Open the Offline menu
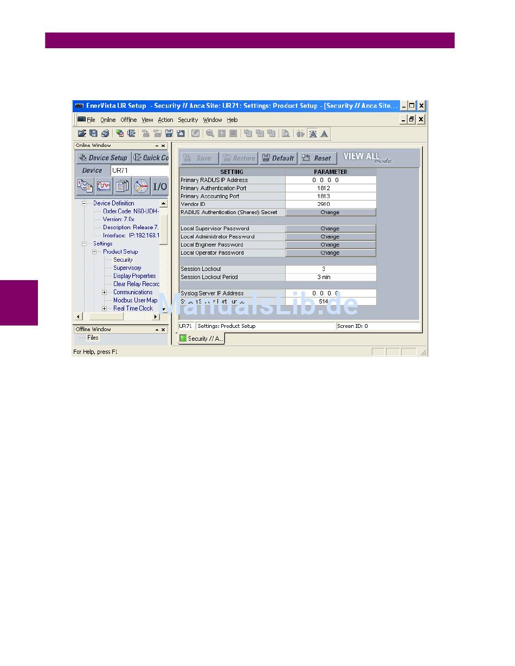Viewport: 515px width, 666px height. (128, 120)
